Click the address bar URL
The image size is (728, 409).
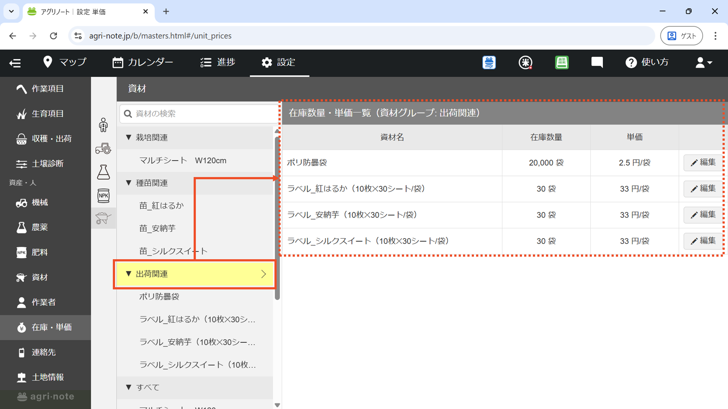tap(160, 36)
